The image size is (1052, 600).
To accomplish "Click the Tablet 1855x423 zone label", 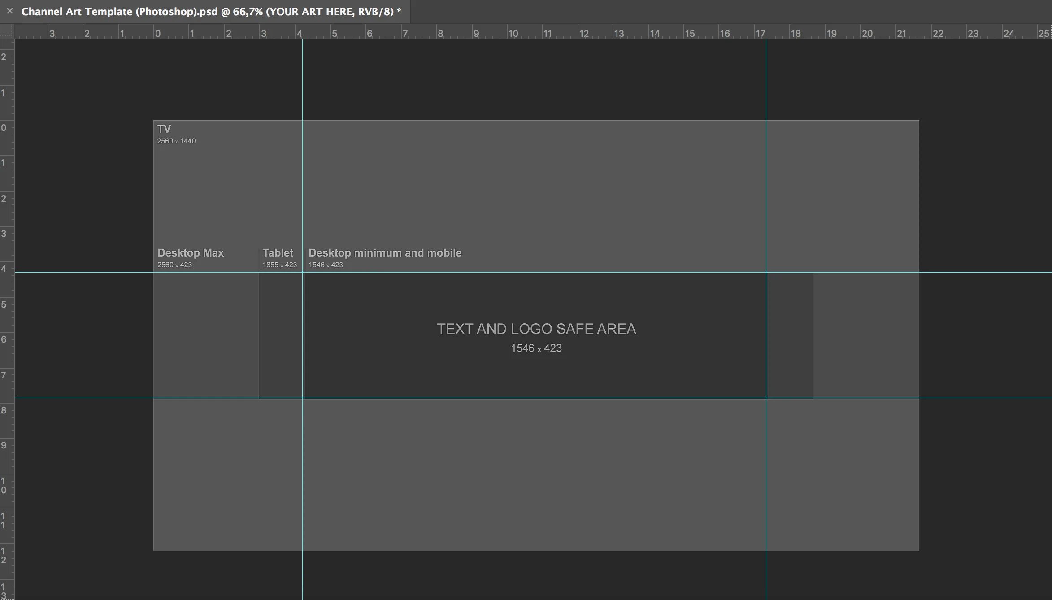I will [x=278, y=257].
